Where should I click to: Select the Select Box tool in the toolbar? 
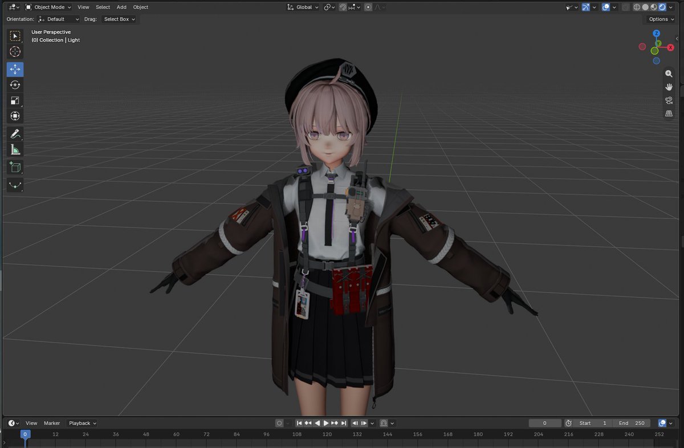[15, 36]
